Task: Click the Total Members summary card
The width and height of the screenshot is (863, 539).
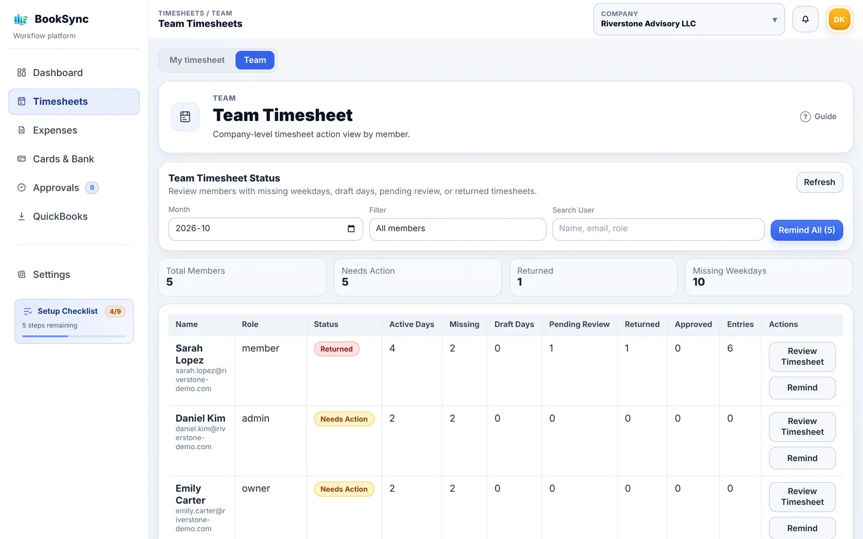Action: 242,277
